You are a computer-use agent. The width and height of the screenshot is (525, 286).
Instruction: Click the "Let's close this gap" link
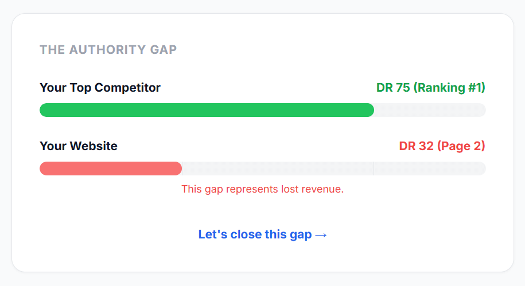(x=255, y=234)
